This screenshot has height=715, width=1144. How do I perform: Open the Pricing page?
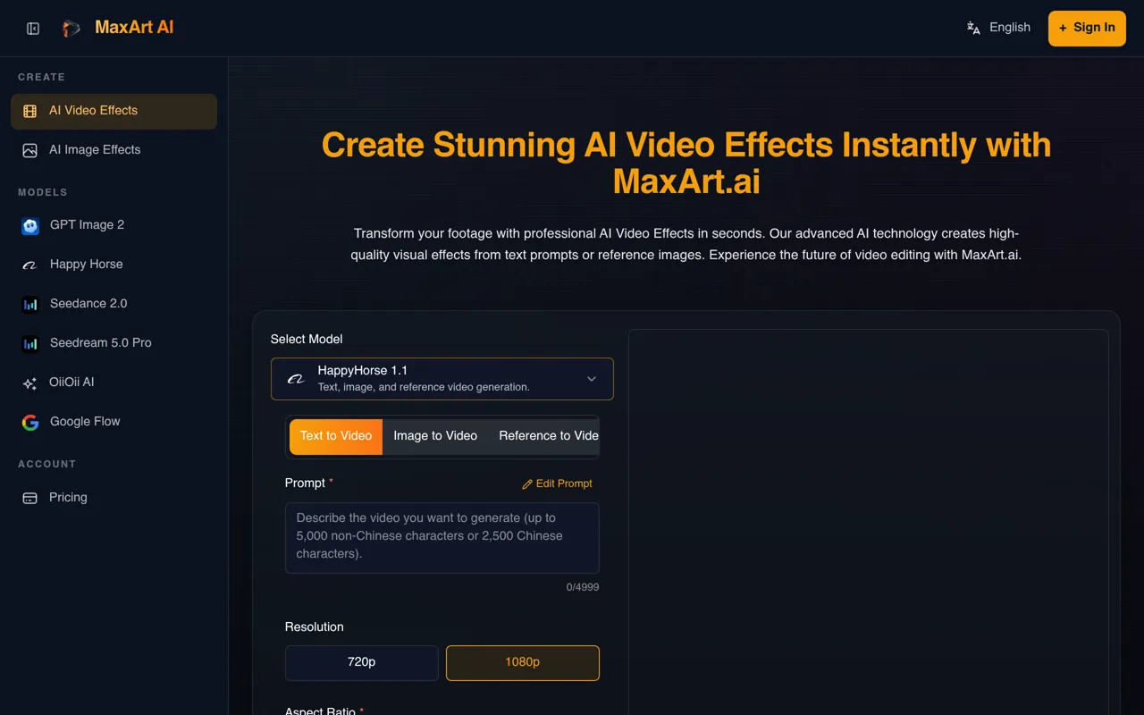pyautogui.click(x=114, y=498)
